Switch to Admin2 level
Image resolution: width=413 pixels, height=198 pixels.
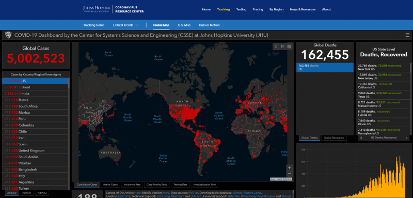(x=42, y=193)
